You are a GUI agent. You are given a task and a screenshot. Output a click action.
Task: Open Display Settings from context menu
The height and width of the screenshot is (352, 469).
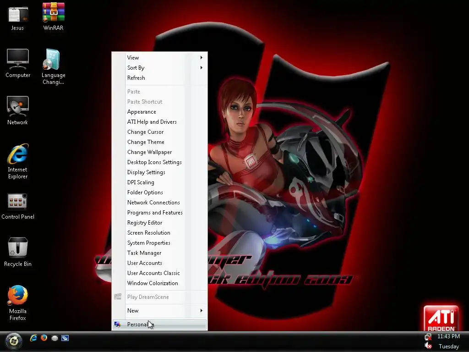[x=146, y=172]
